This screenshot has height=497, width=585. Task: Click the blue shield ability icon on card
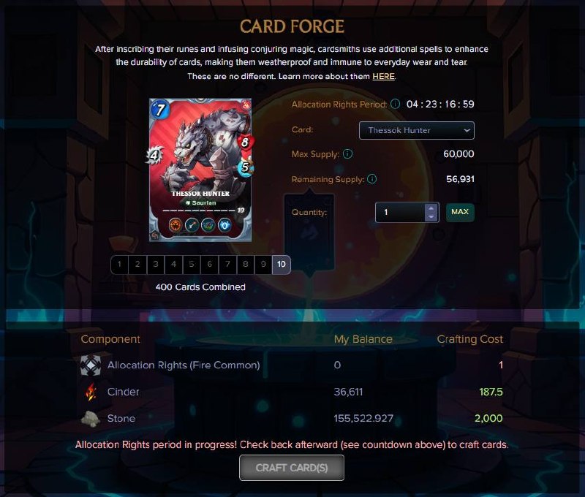224,225
